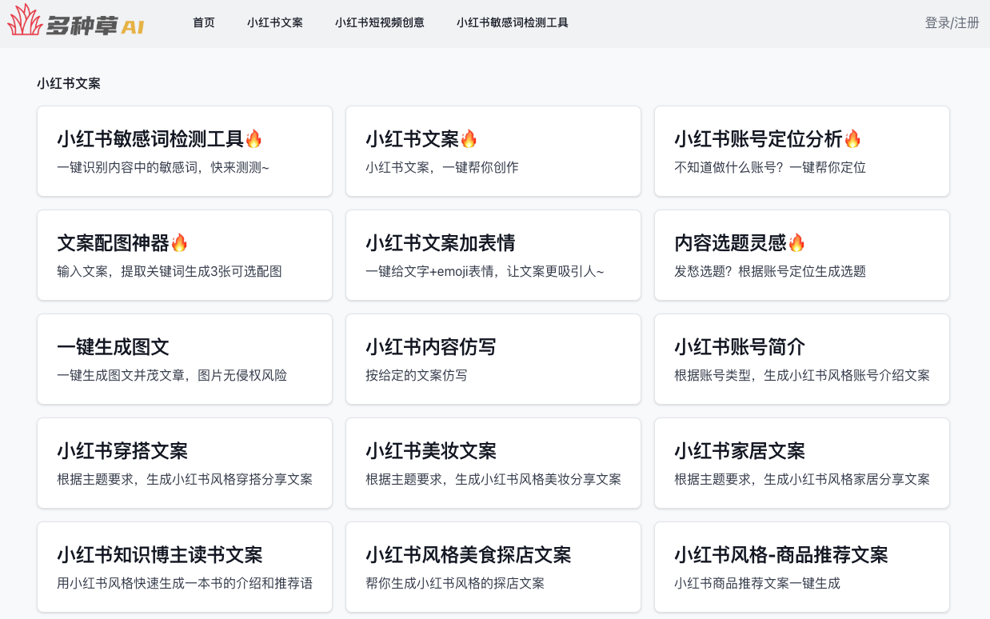Open the 小红书风格美食探店文案 card
Screen dimensions: 990x619
[493, 567]
